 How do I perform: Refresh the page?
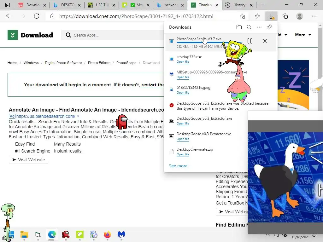[x=37, y=16]
